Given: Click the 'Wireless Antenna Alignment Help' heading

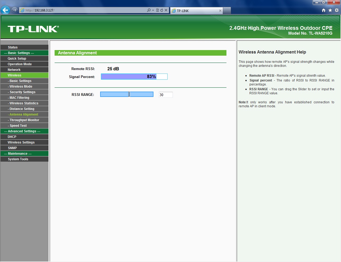Looking at the screenshot, I should [x=272, y=52].
